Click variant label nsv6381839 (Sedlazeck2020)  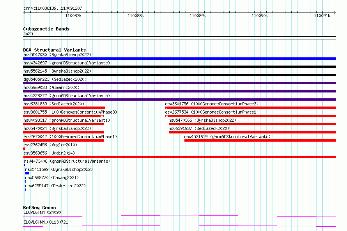[54, 104]
